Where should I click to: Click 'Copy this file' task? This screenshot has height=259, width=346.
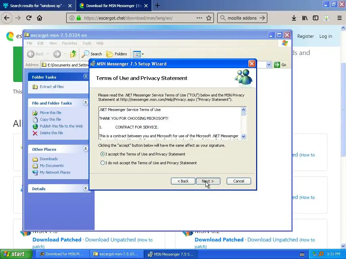50,119
